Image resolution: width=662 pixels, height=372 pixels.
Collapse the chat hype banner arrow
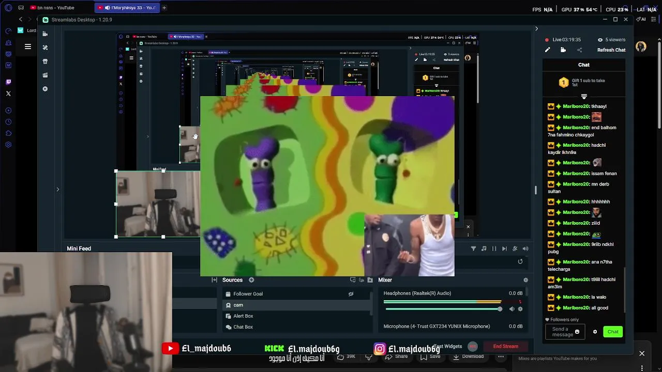point(584,97)
